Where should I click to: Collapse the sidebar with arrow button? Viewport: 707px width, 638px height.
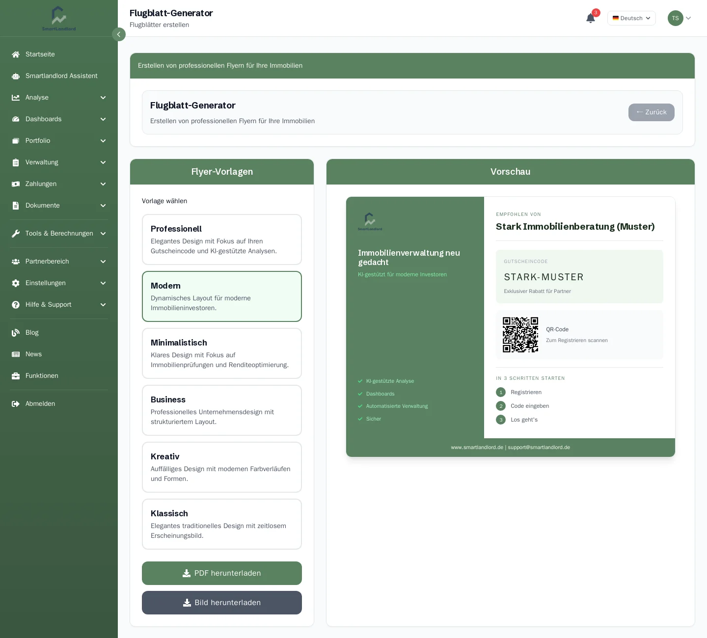(x=119, y=34)
